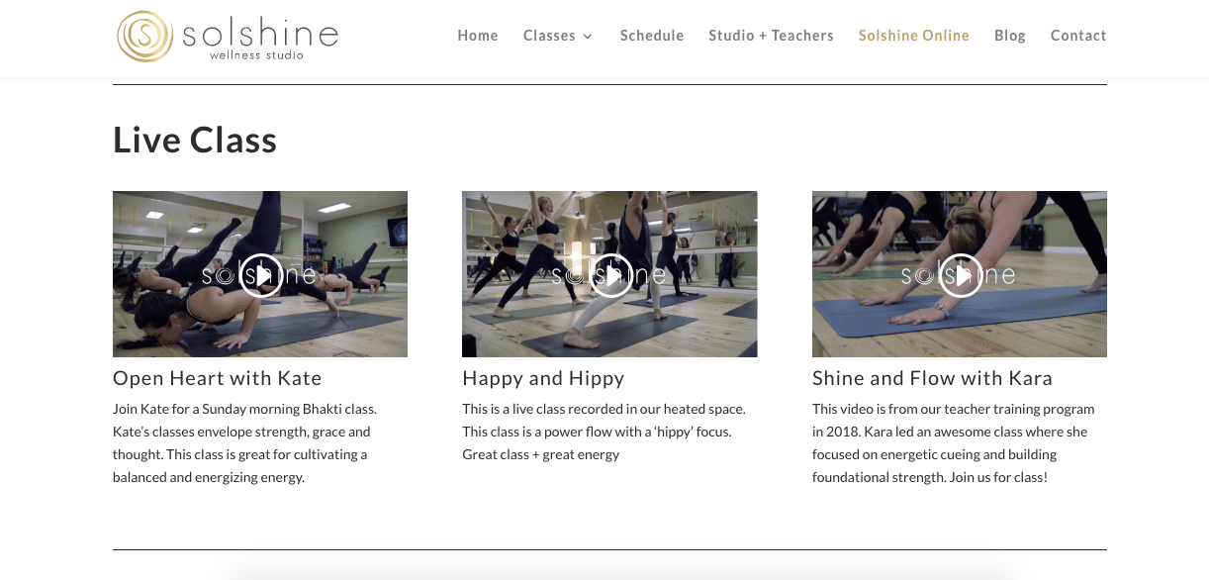Open the Schedule page
Viewport: 1209px width, 580px height.
click(x=652, y=36)
